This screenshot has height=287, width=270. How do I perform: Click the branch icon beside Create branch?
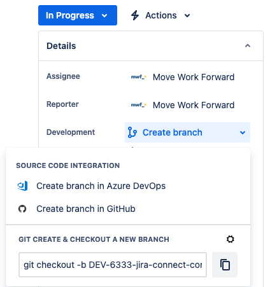tap(132, 132)
